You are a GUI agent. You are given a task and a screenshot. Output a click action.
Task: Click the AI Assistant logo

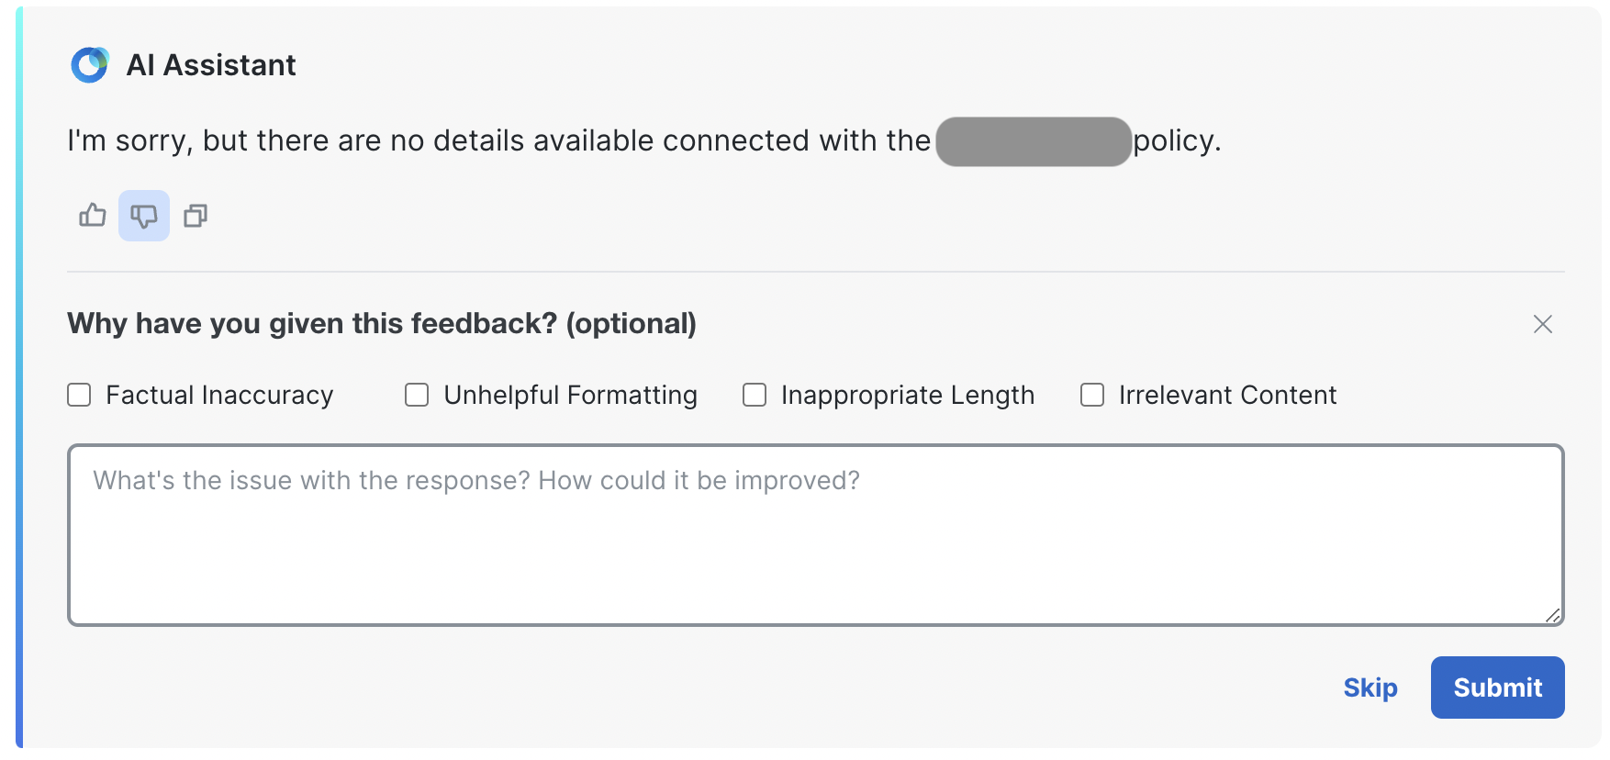pos(88,64)
